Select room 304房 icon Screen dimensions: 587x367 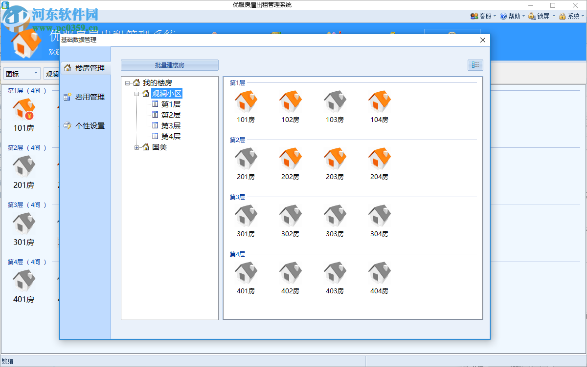(x=380, y=216)
